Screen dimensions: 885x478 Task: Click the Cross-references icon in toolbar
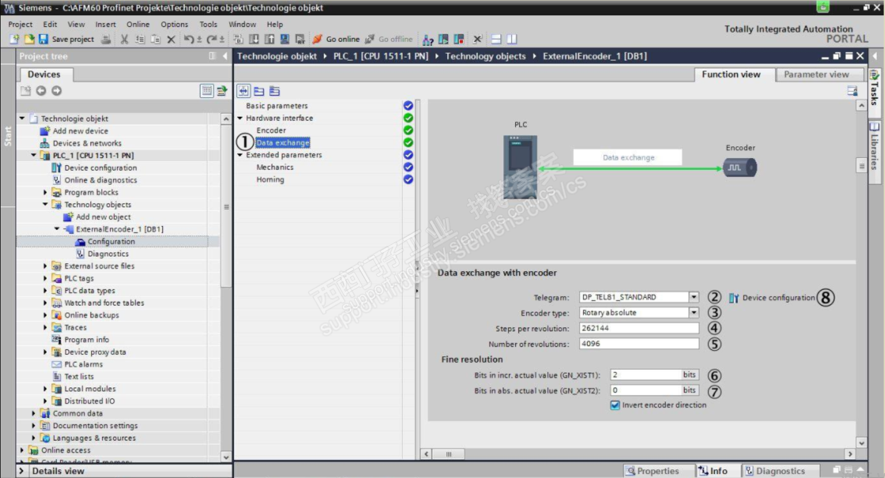478,39
